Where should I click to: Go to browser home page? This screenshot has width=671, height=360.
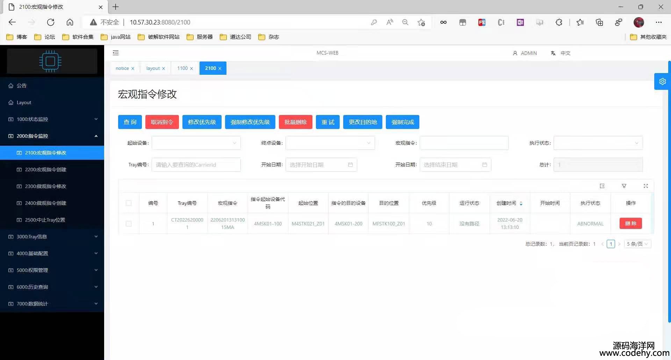[x=70, y=22]
